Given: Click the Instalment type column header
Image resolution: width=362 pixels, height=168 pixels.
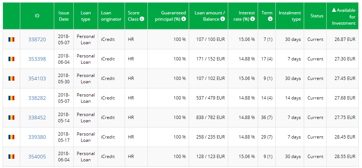Looking at the screenshot, I should point(290,16).
